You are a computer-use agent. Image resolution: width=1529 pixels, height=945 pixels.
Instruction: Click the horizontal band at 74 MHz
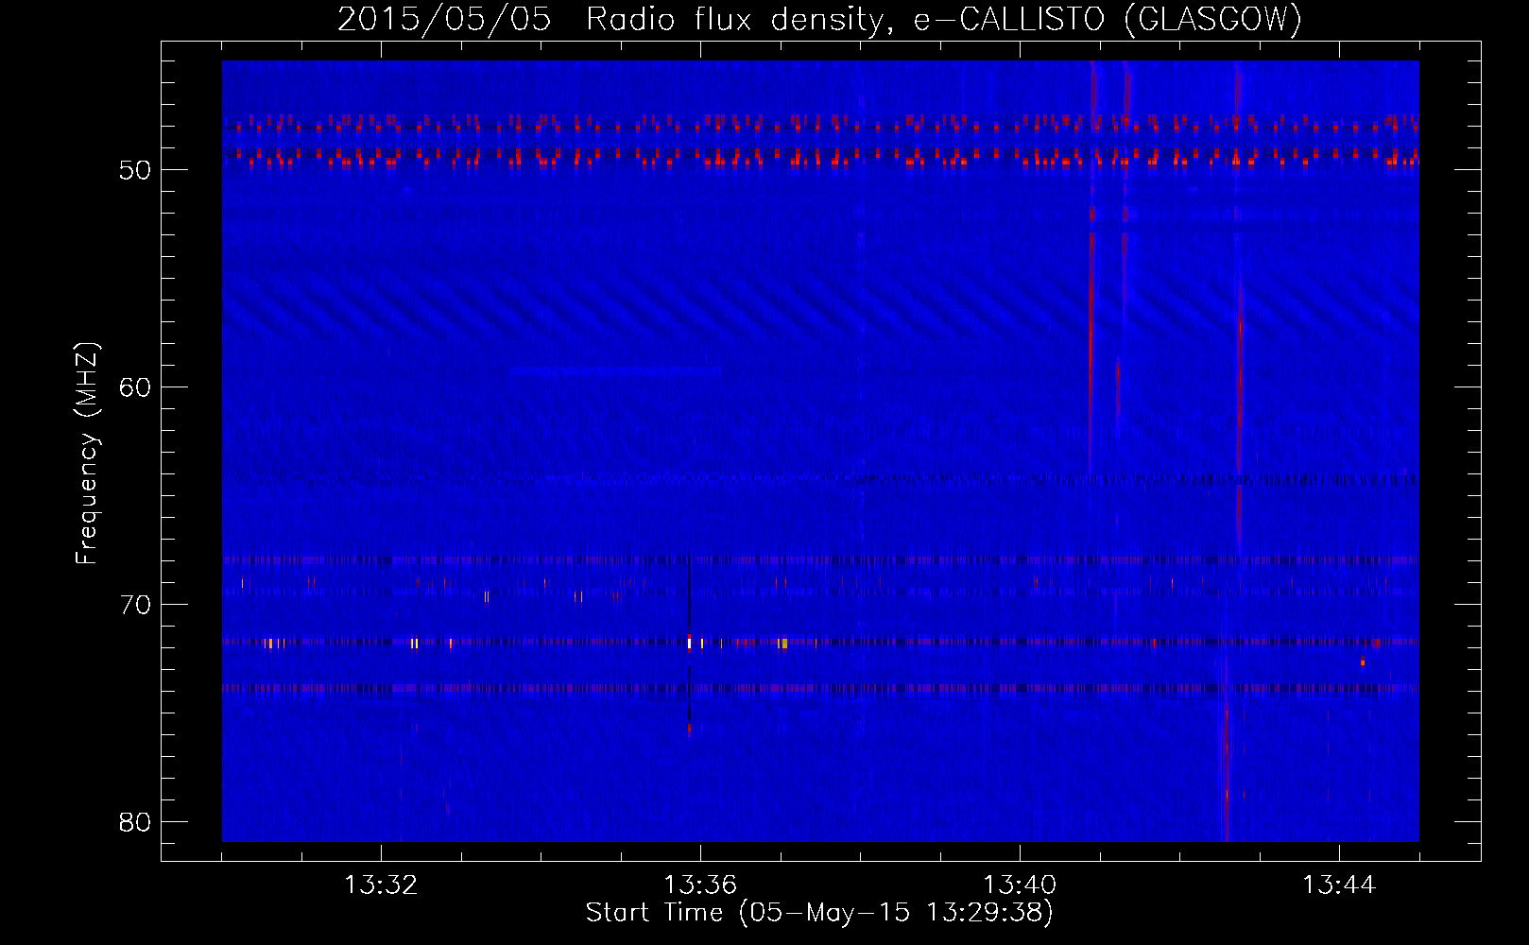(820, 688)
